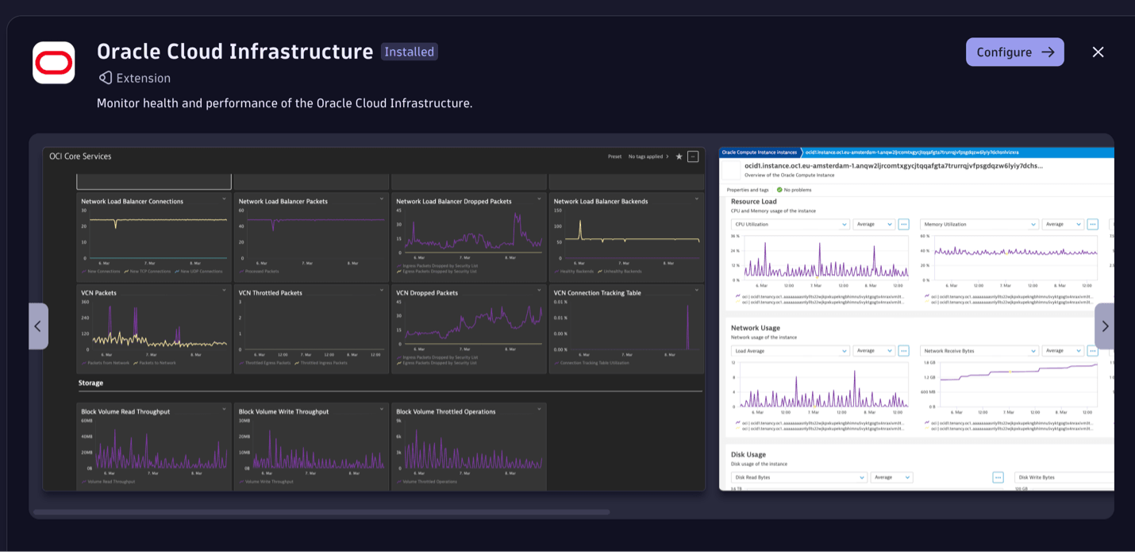
Task: Open the Load Average metric dropdown
Action: [x=790, y=350]
